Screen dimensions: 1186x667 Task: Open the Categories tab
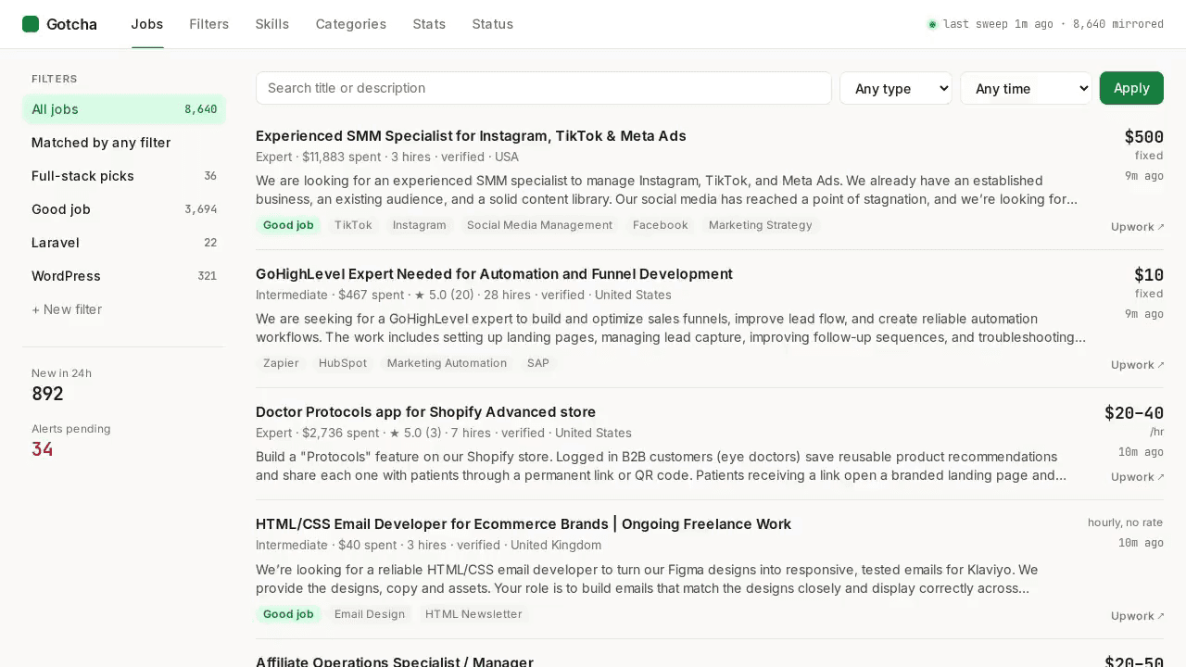click(x=351, y=24)
